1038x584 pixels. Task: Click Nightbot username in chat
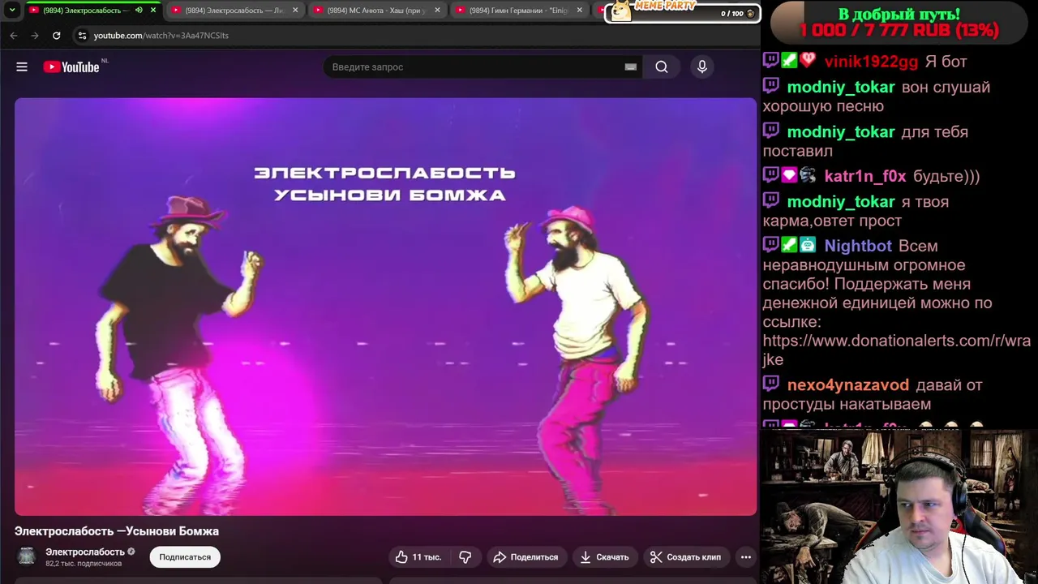[x=858, y=246]
